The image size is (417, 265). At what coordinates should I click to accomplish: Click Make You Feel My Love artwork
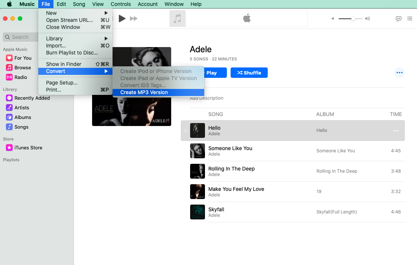pos(197,192)
